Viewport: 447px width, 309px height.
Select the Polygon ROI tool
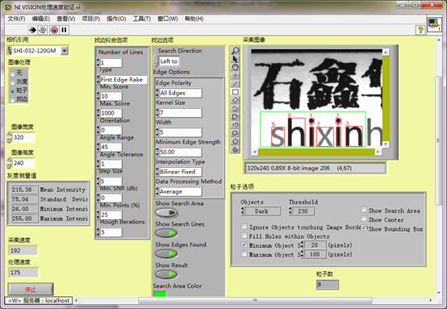(x=235, y=117)
